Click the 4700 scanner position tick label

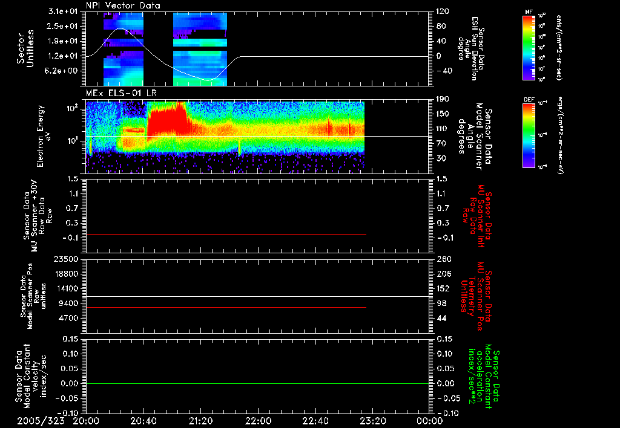point(68,318)
